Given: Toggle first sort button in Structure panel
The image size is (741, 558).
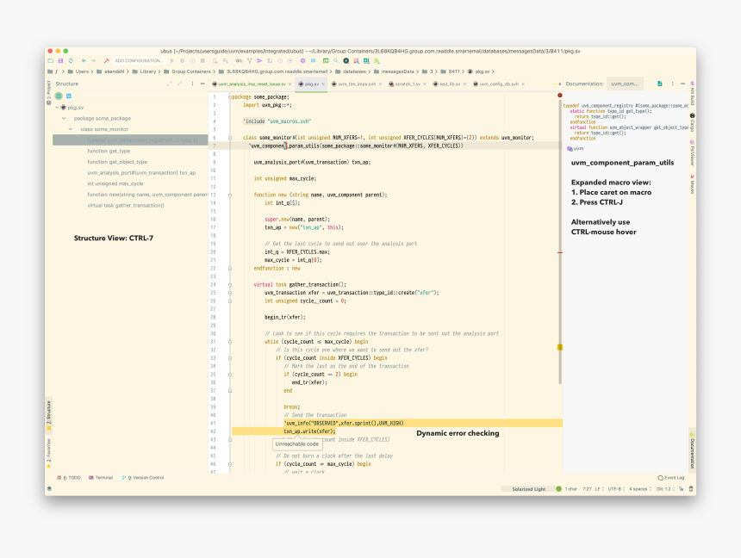Looking at the screenshot, I should [x=59, y=96].
